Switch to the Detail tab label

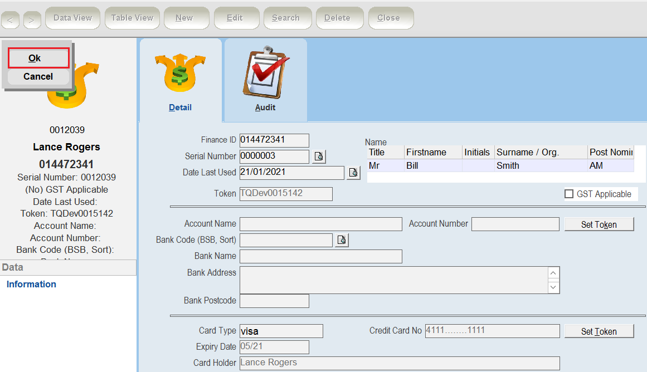(x=181, y=107)
